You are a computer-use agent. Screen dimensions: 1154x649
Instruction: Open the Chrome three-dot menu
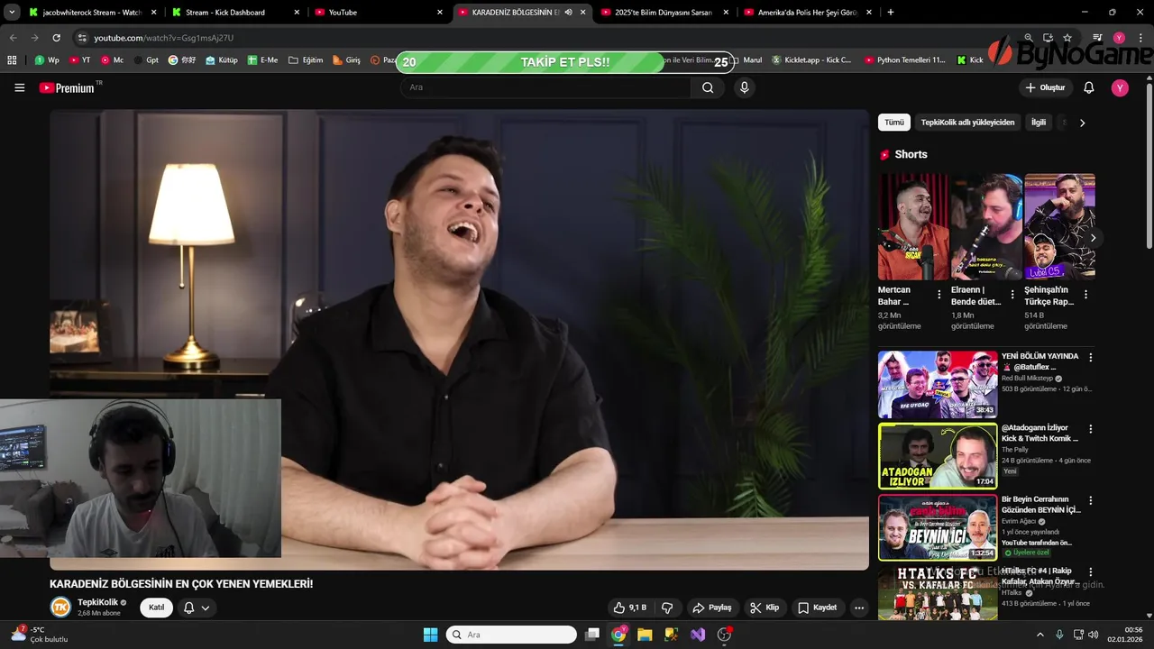point(1140,38)
